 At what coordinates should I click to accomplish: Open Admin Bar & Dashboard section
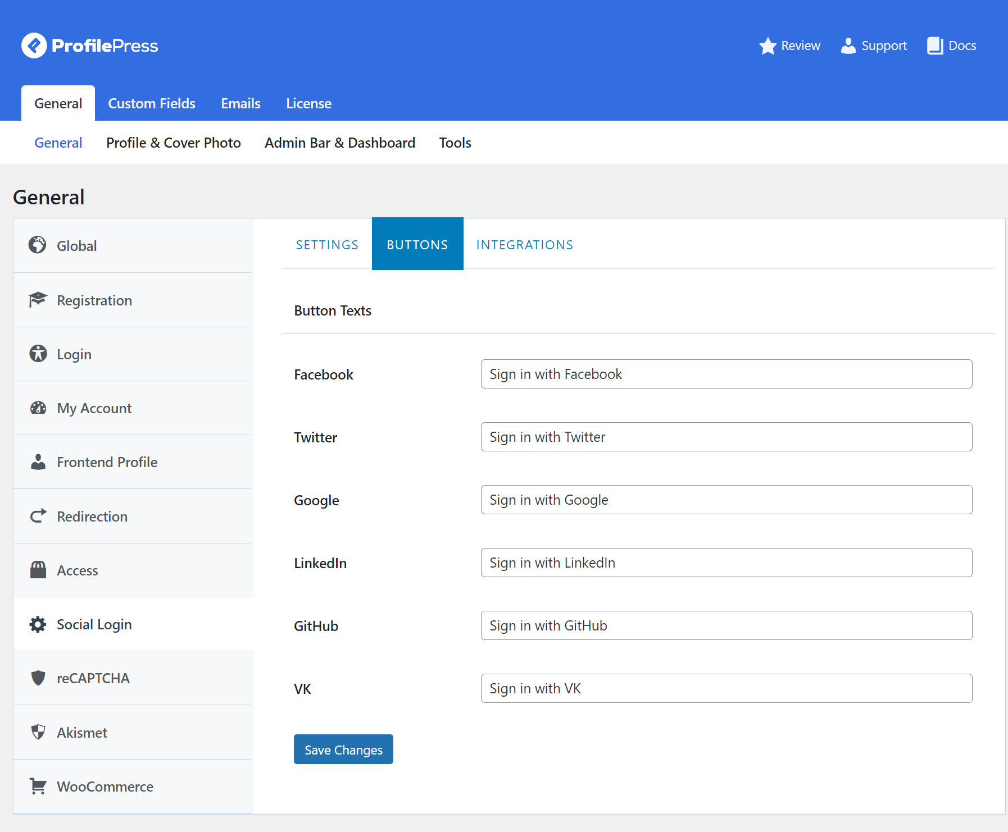(x=339, y=143)
